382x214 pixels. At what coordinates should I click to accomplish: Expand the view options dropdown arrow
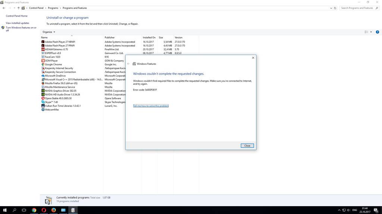click(371, 32)
